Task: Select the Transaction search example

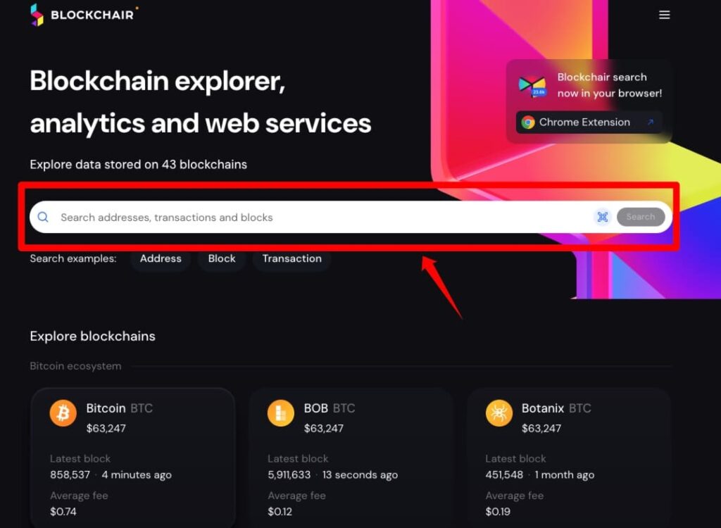Action: tap(291, 258)
